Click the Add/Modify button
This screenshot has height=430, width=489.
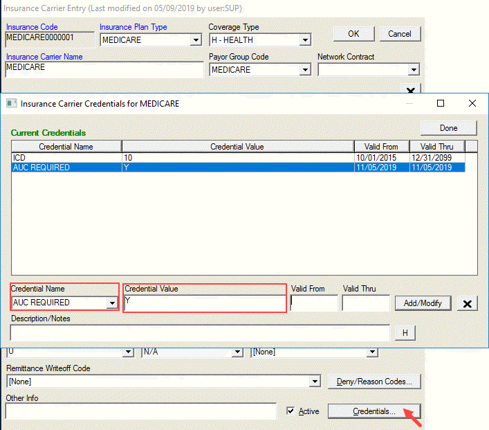pyautogui.click(x=423, y=303)
